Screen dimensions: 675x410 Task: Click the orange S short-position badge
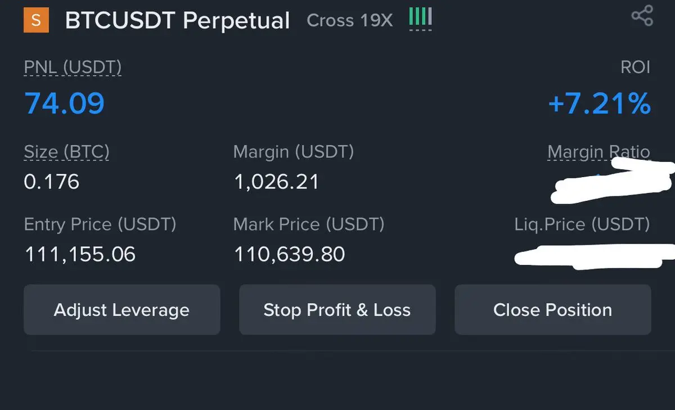click(36, 21)
